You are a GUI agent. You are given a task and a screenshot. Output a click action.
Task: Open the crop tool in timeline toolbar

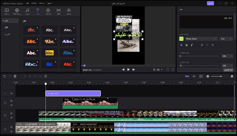[x=40, y=76]
